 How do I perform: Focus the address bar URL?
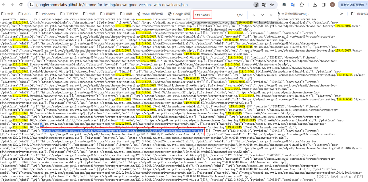(x=112, y=5)
